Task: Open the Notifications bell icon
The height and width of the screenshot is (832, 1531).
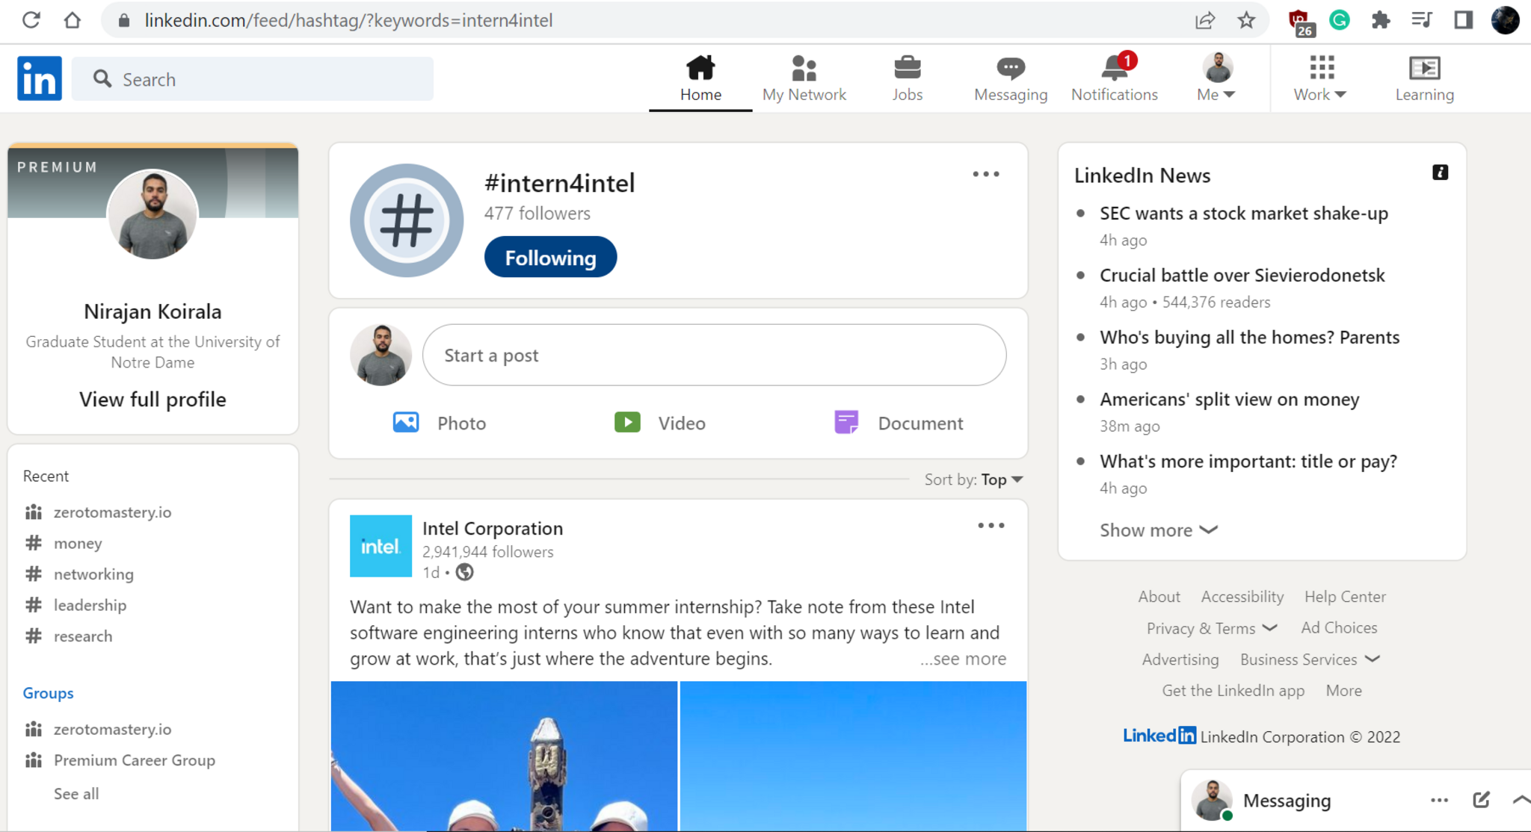Action: click(1114, 69)
